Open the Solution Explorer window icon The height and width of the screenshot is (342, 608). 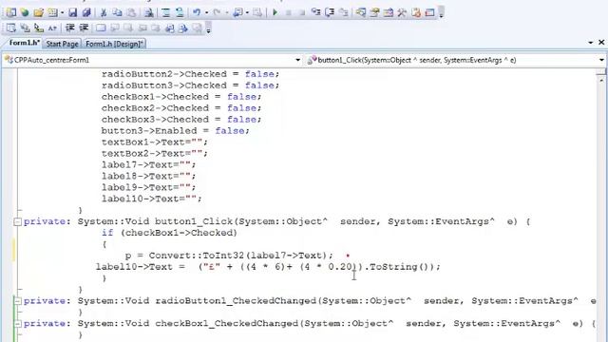361,12
